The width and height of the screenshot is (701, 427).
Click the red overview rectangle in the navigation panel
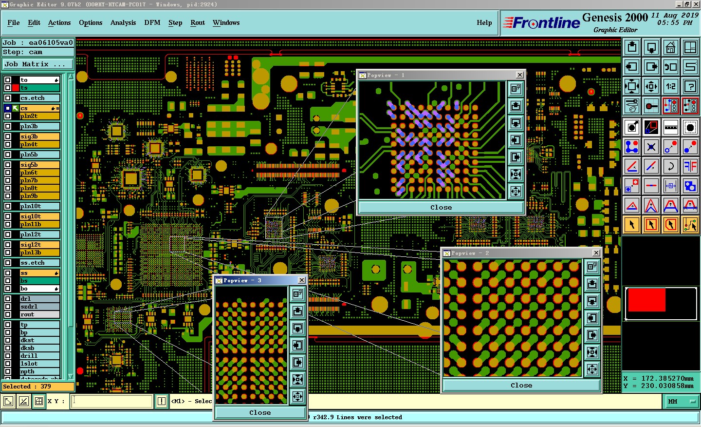[x=646, y=300]
